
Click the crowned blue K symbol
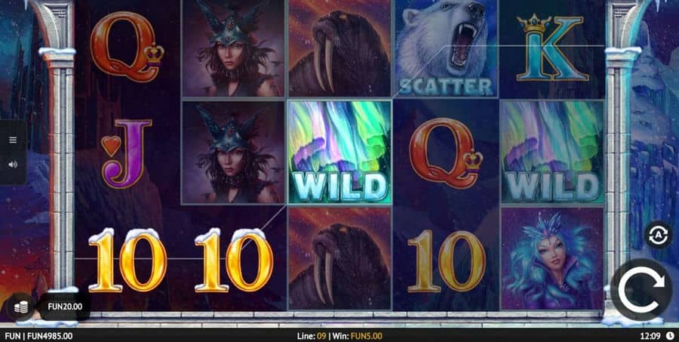tap(551, 48)
